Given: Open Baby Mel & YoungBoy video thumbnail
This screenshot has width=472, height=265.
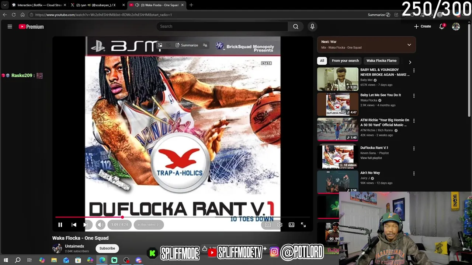Looking at the screenshot, I should click(x=338, y=79).
